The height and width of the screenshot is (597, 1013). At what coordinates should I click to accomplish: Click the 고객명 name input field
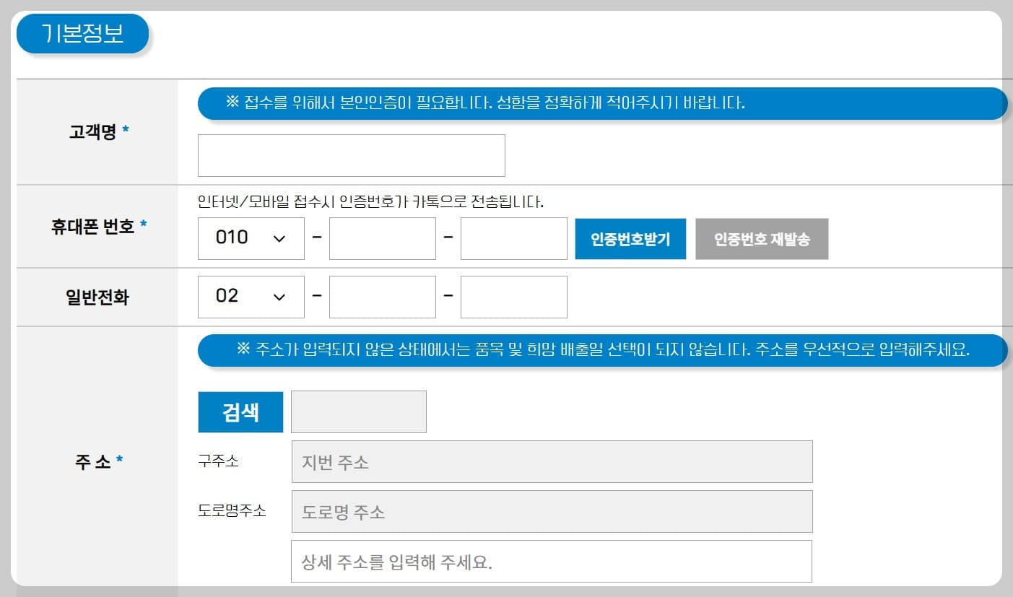350,155
